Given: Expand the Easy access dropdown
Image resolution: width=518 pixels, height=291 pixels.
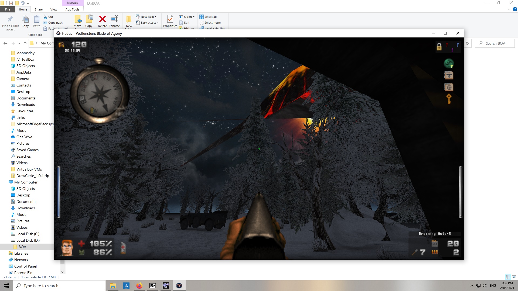Looking at the screenshot, I should pyautogui.click(x=148, y=23).
